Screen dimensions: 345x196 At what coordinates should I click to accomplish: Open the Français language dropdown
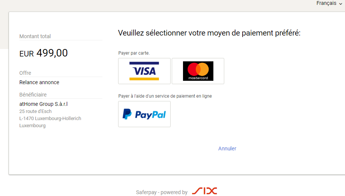[x=329, y=3]
